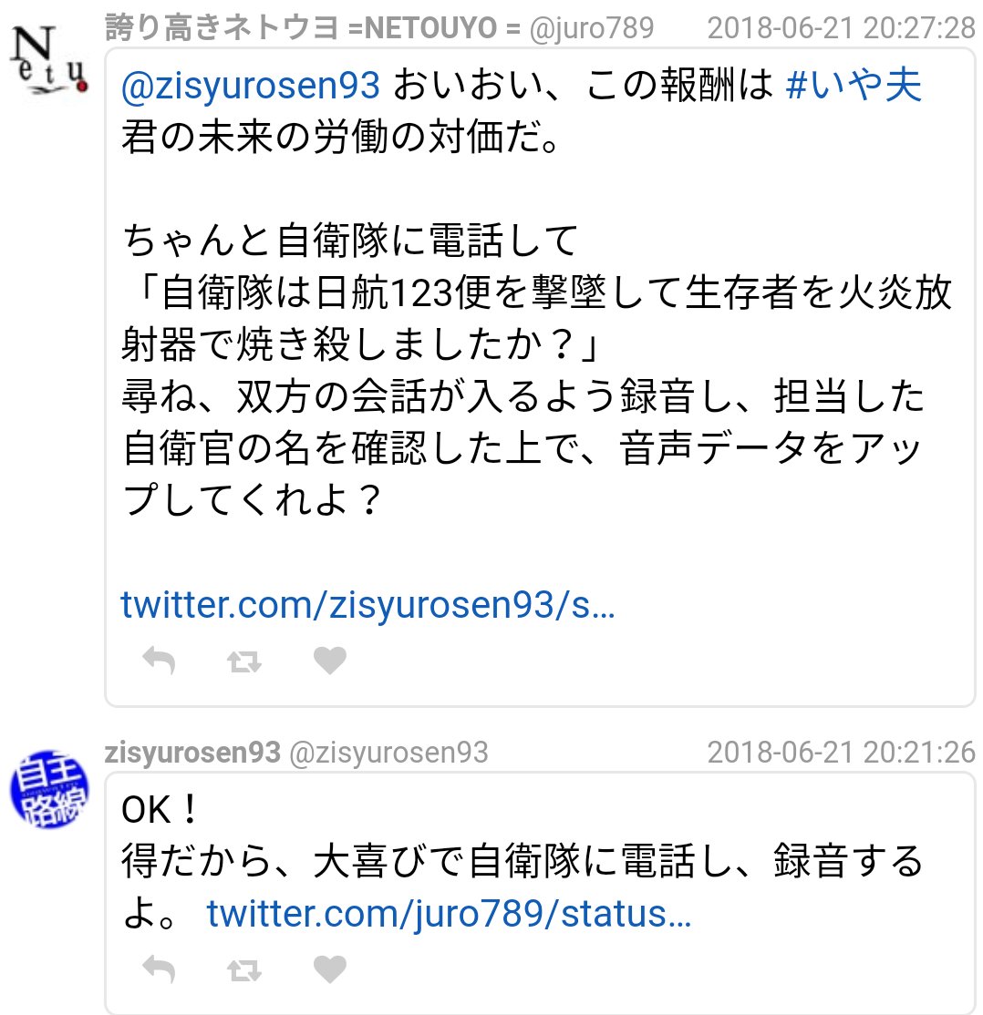Follow the twitter.com/juro789/status… link
Screen dimensions: 983x1015
tap(449, 913)
